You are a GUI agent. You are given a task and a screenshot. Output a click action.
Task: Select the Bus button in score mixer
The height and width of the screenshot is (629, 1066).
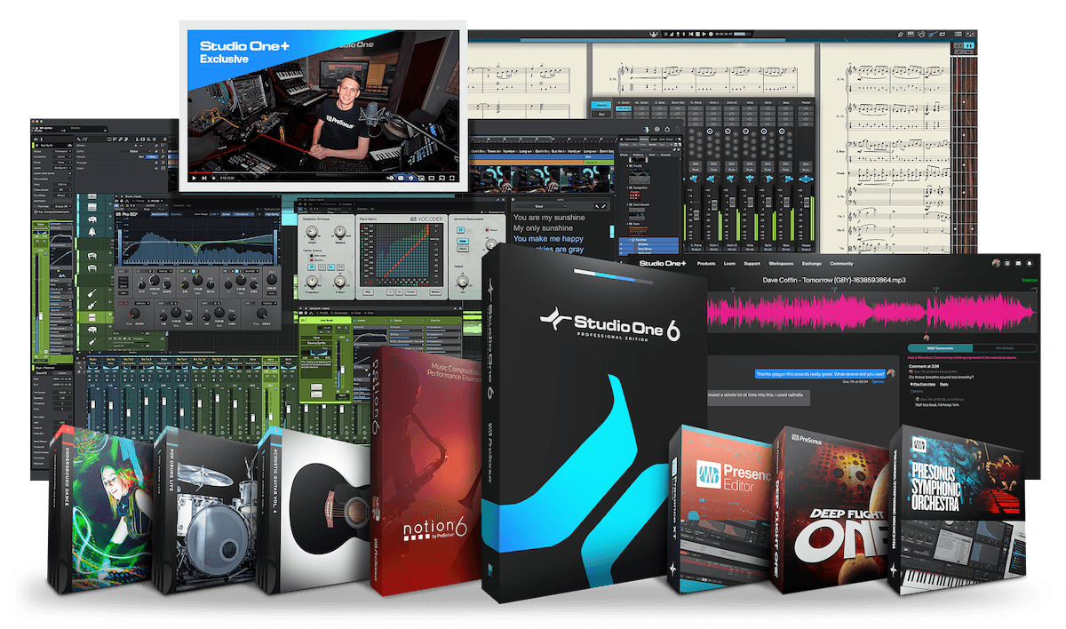(601, 115)
